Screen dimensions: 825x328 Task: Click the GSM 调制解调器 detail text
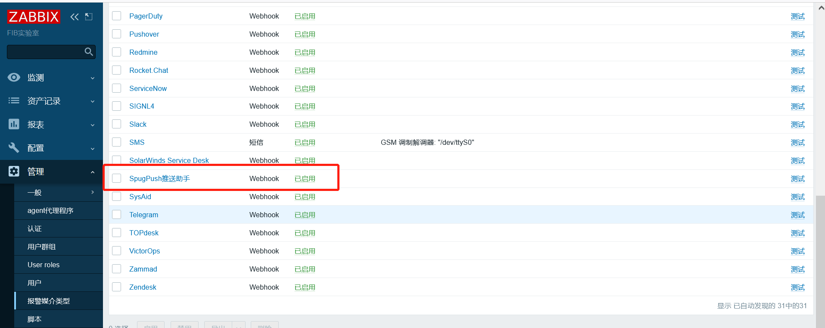427,142
